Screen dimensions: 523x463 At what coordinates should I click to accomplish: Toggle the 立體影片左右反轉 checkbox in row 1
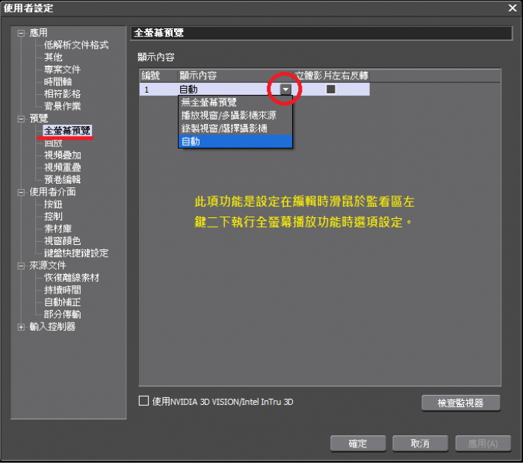pos(330,90)
